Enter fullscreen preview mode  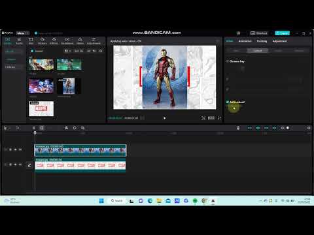[219, 118]
